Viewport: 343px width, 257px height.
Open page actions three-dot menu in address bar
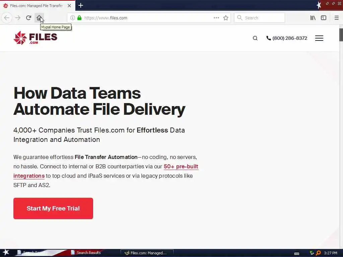216,18
